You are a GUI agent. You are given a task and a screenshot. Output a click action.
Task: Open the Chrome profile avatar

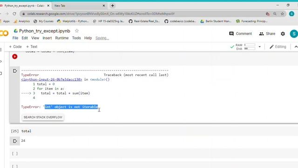[x=291, y=14]
